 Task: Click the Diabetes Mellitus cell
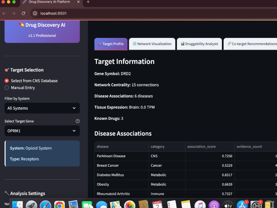point(122,175)
